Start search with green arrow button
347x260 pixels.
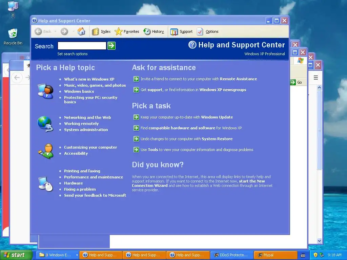[x=111, y=46]
